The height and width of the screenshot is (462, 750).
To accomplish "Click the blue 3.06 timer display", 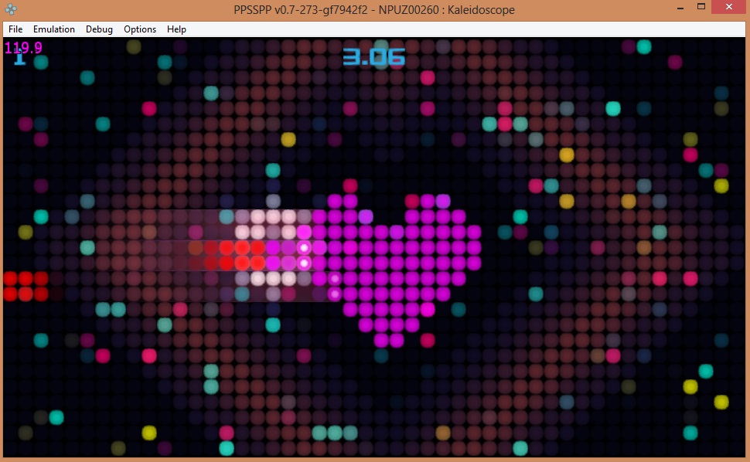I will [374, 57].
